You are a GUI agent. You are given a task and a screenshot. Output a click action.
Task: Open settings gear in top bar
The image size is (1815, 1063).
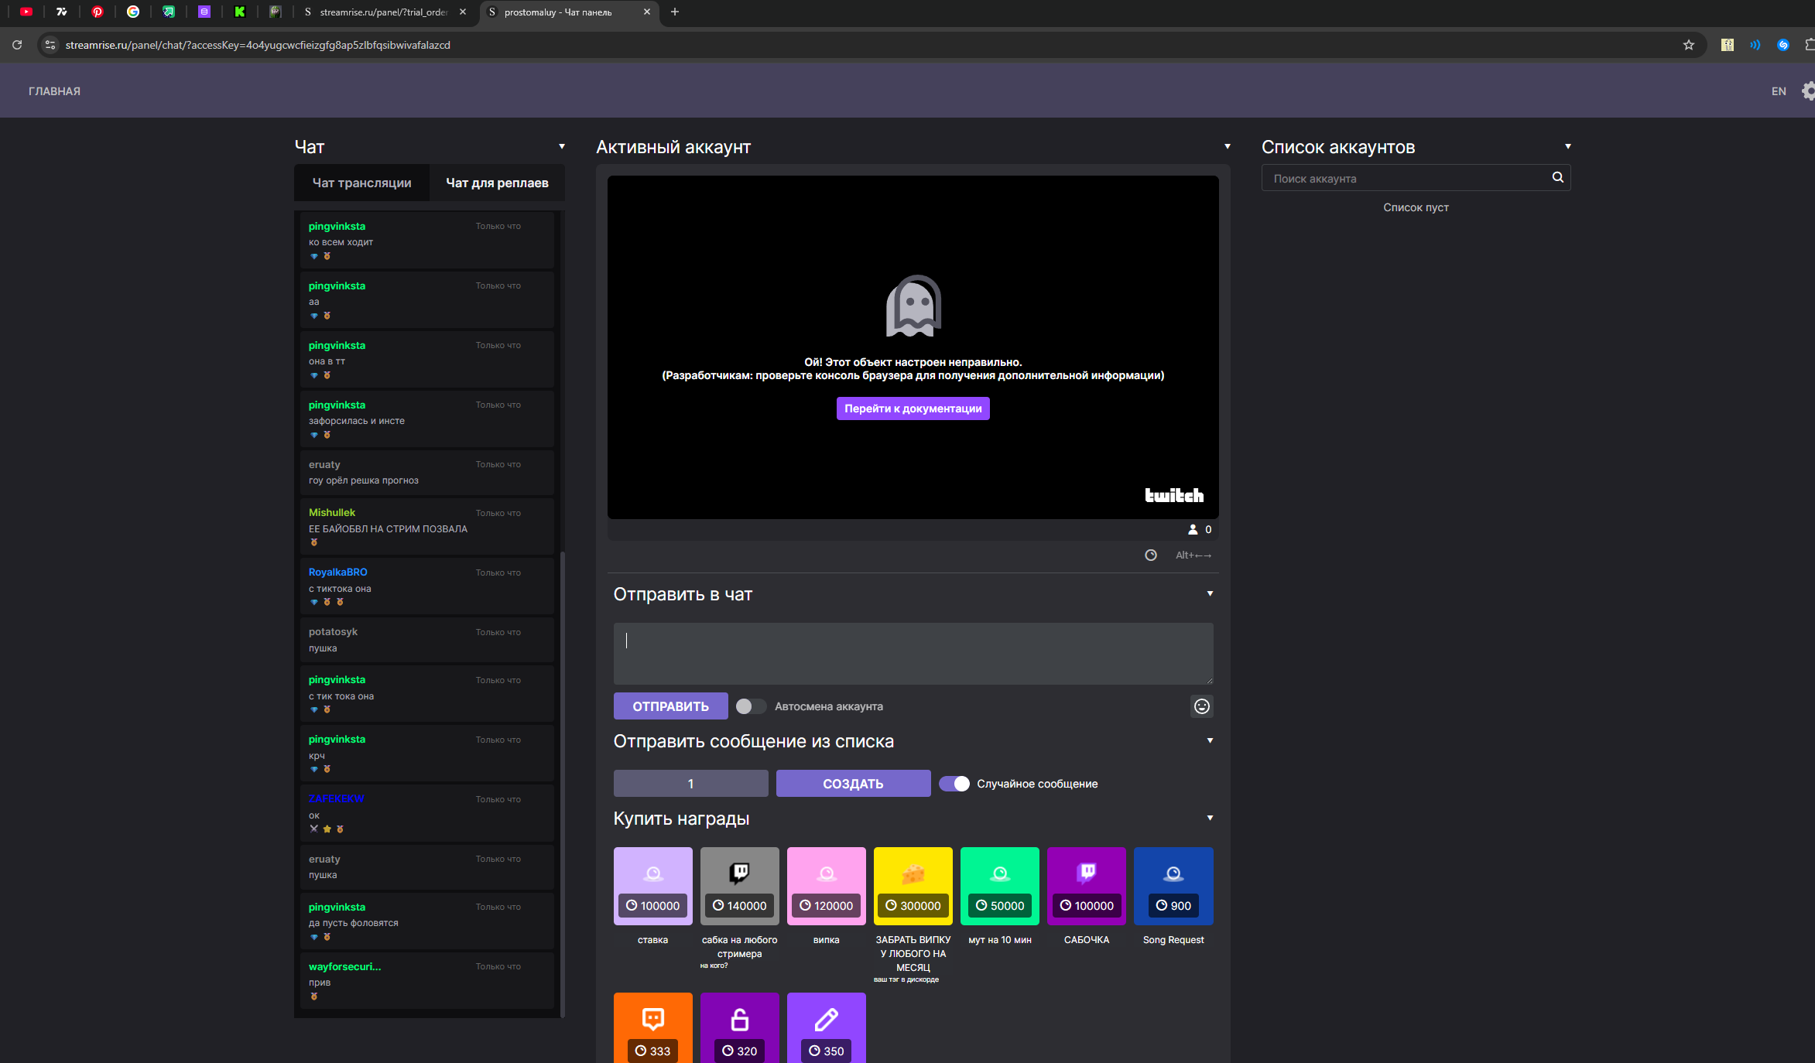point(1808,91)
